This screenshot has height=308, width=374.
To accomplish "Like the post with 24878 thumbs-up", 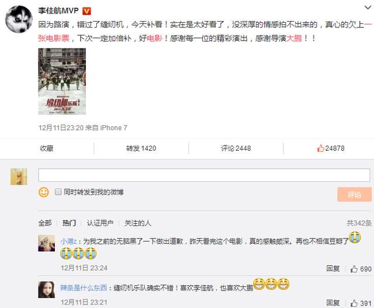I will (x=331, y=148).
